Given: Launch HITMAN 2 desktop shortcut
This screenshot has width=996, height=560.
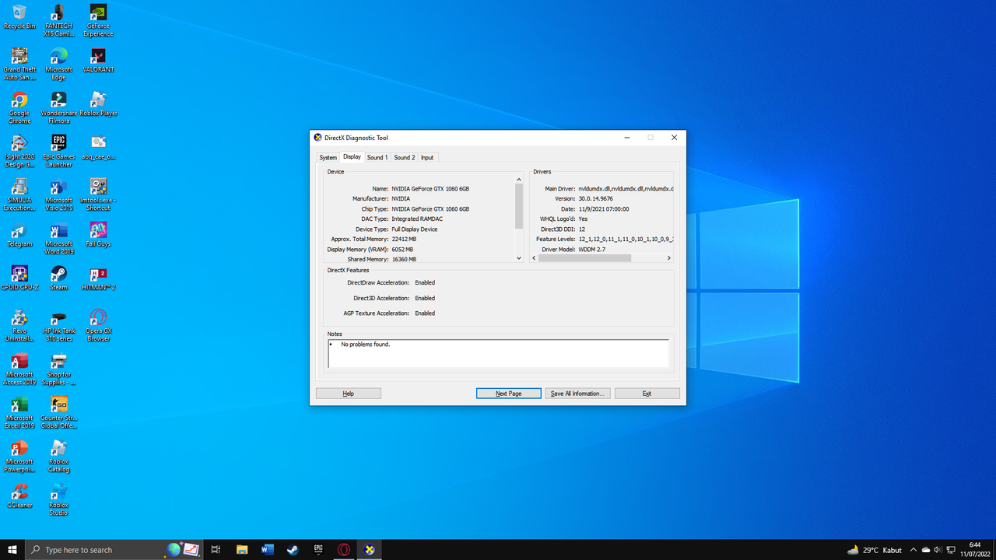Looking at the screenshot, I should 98,278.
